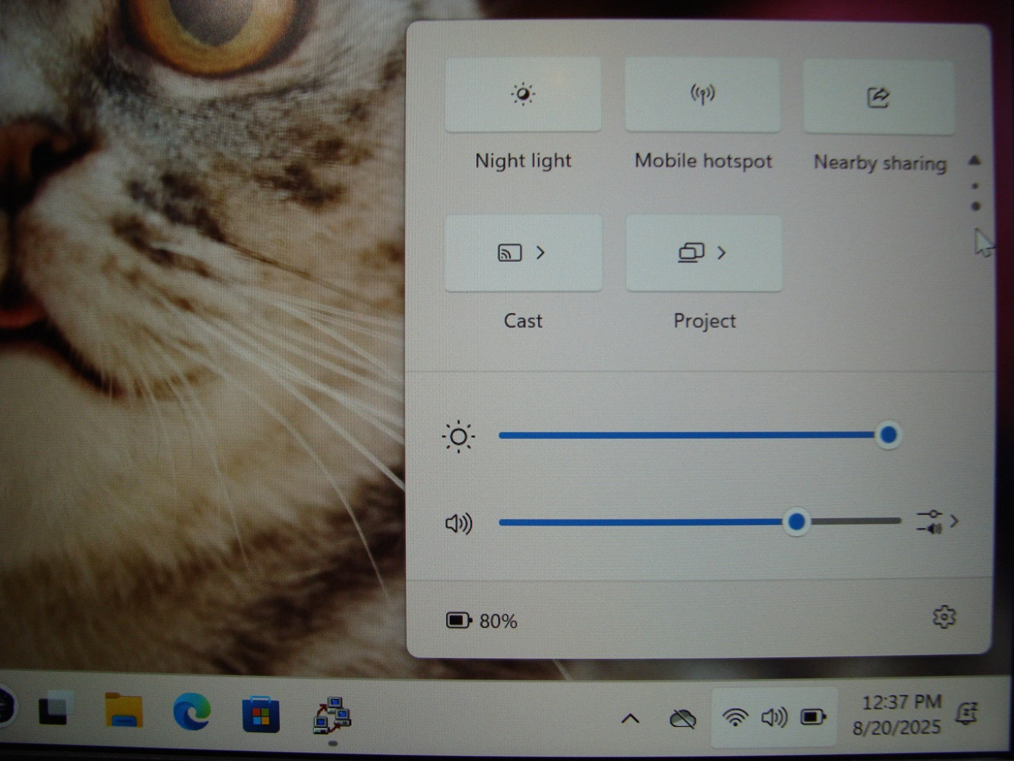This screenshot has height=761, width=1014.
Task: Turn on Nearby sharing tile
Action: pyautogui.click(x=878, y=97)
